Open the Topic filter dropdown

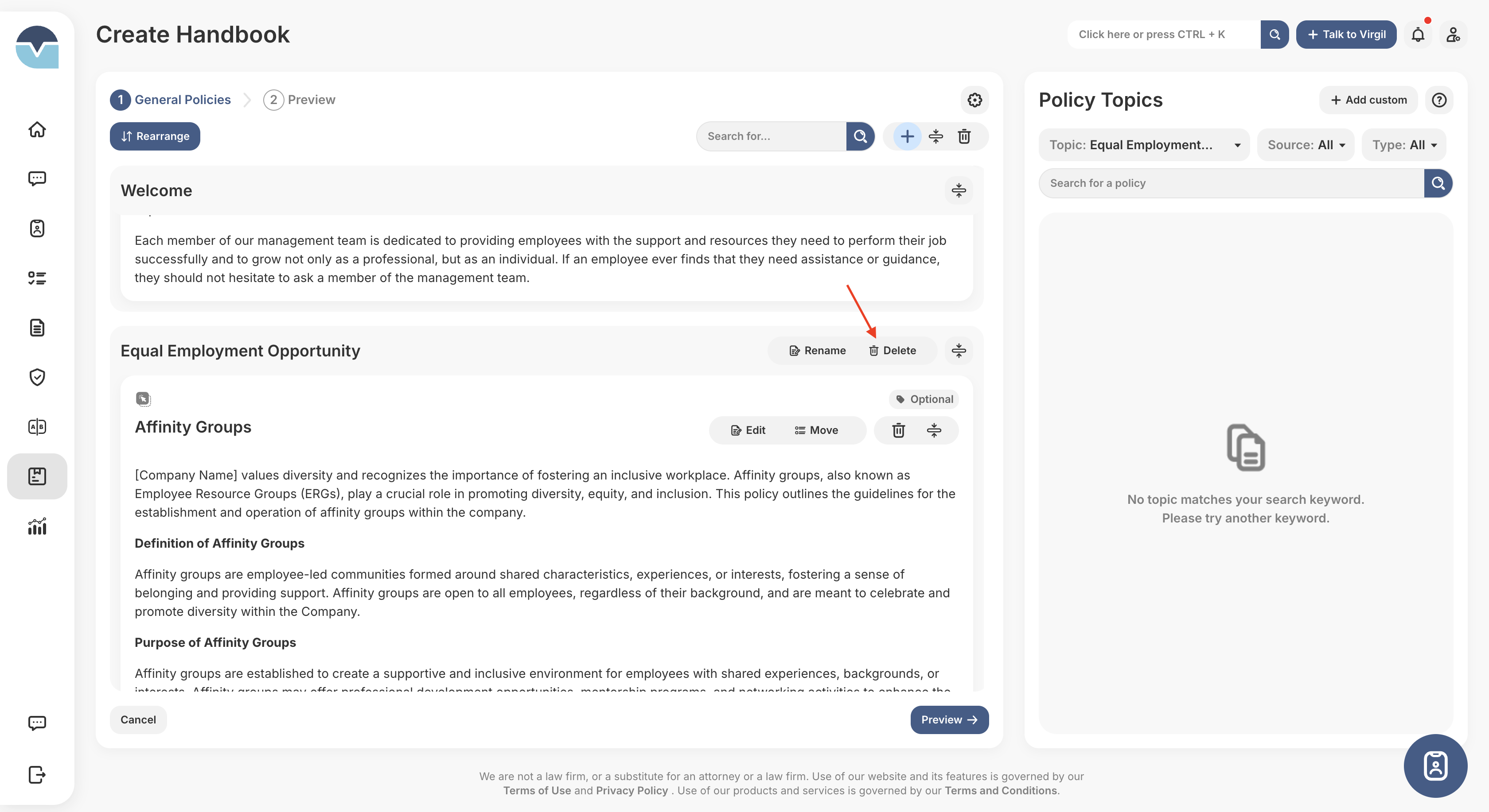pyautogui.click(x=1144, y=145)
